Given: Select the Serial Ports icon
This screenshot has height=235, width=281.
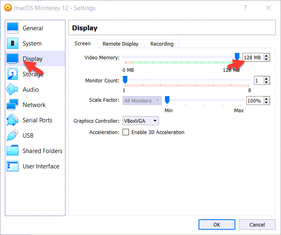Looking at the screenshot, I should pyautogui.click(x=13, y=120).
